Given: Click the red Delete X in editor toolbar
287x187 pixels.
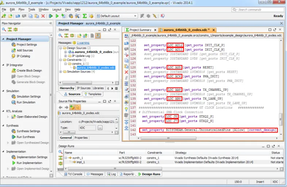Looking at the screenshot, I should pyautogui.click(x=126, y=72).
